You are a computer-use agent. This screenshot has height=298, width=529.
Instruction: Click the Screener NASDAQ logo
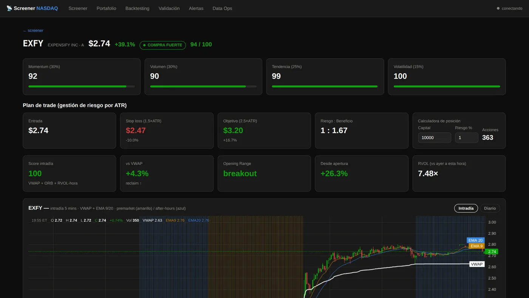(32, 8)
